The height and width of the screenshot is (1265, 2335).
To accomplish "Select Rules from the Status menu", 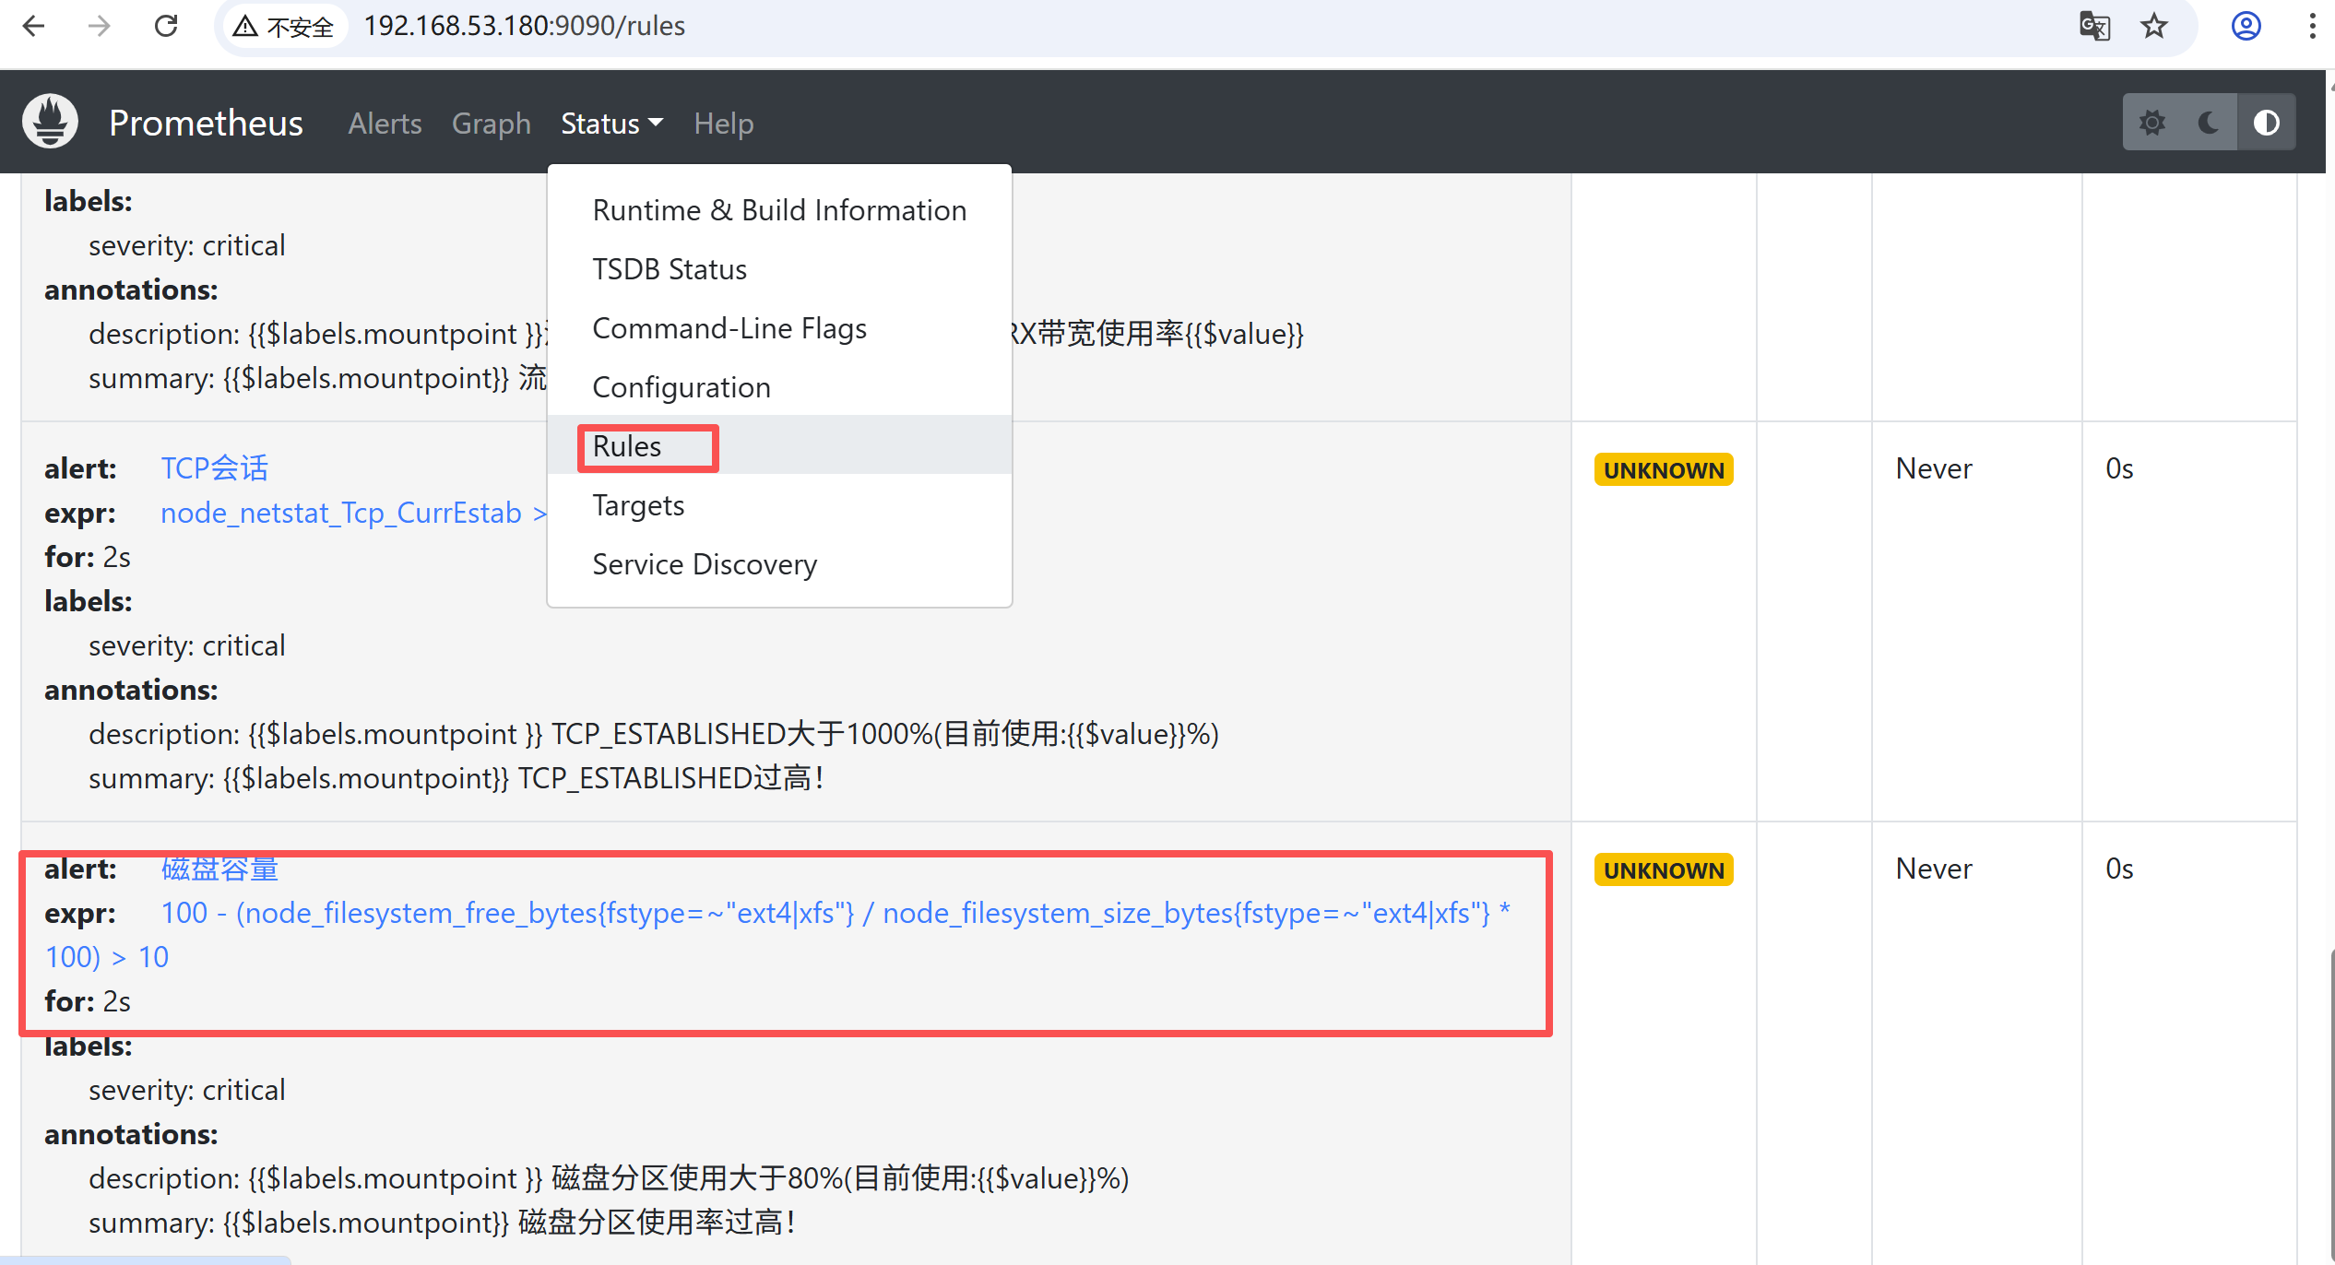I will [x=626, y=446].
